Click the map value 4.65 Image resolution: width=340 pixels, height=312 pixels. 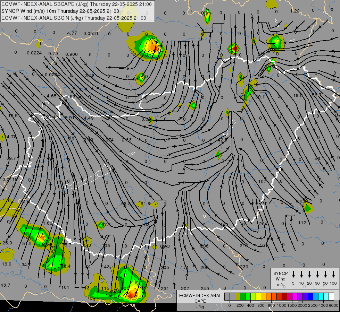pyautogui.click(x=52, y=96)
